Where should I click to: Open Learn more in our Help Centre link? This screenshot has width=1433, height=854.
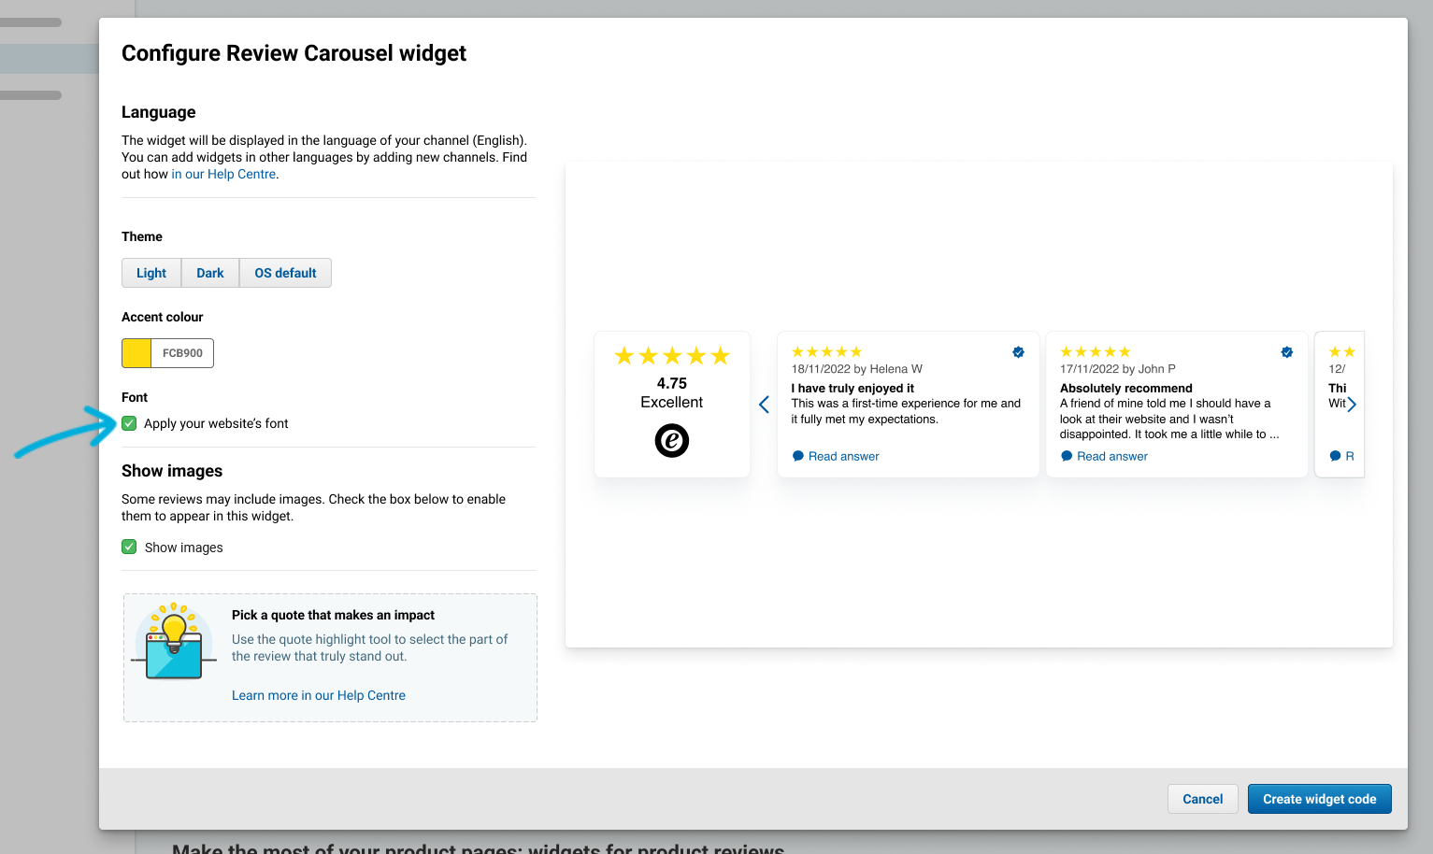319,695
